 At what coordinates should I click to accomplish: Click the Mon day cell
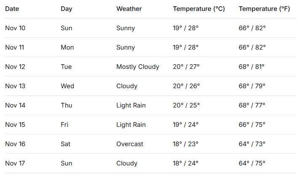pos(67,47)
